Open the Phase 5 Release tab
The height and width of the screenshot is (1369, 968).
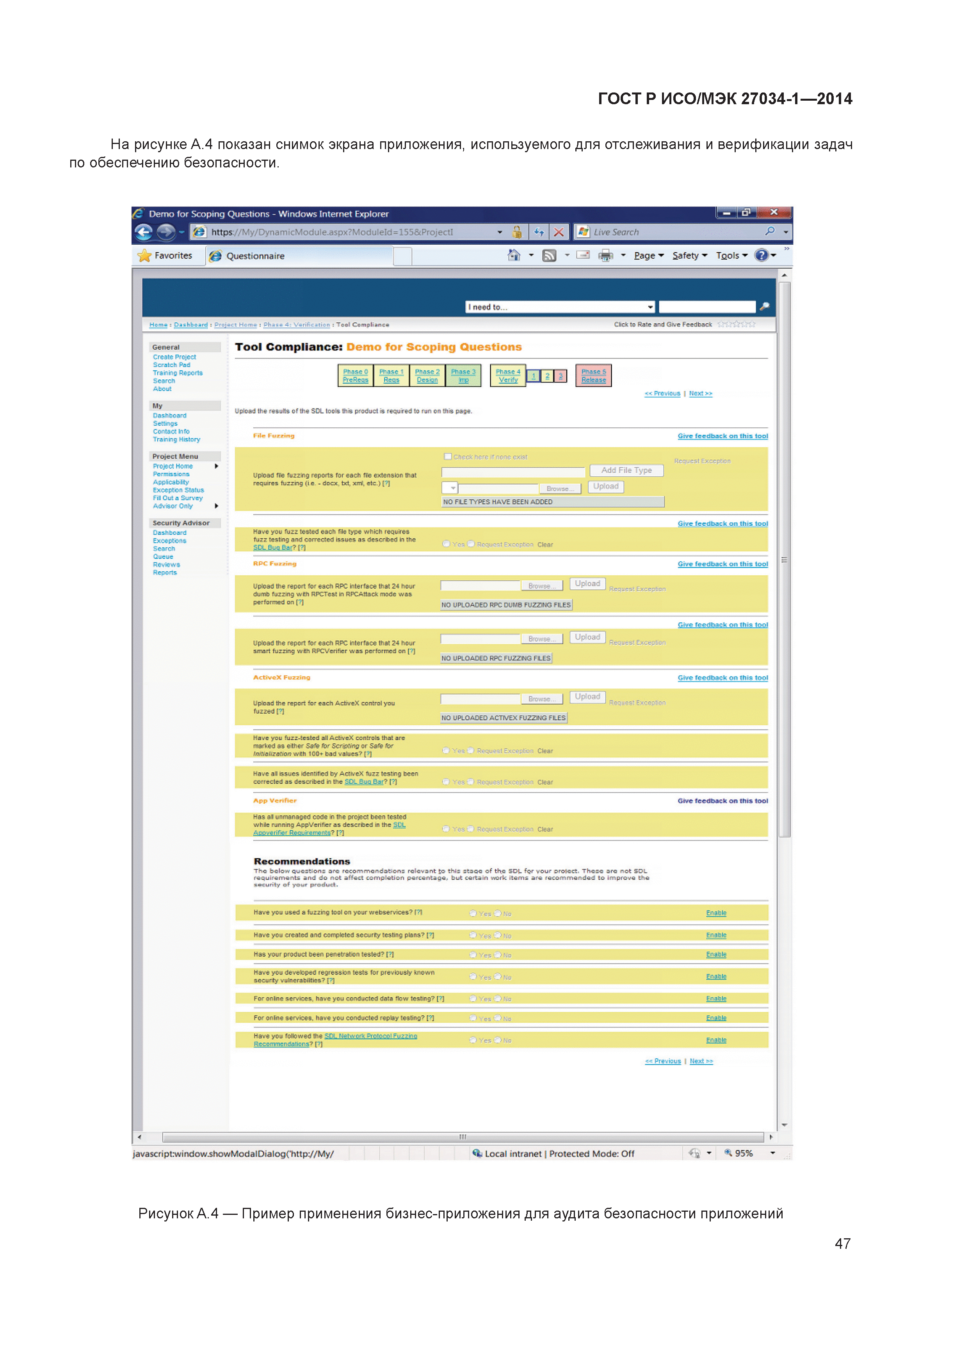click(593, 376)
